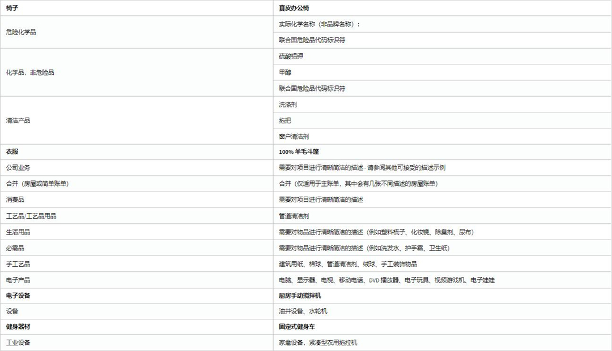Click the bold '健身器材' category cell
612x351 pixels.
pos(137,327)
